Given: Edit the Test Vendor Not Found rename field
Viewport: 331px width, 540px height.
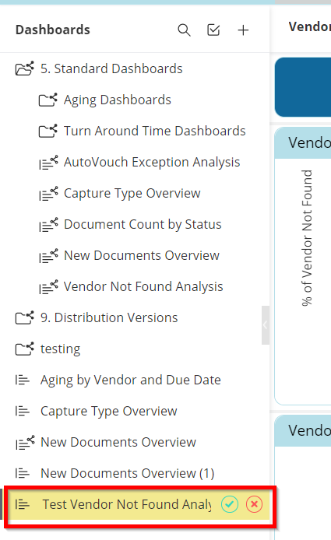Looking at the screenshot, I should tap(127, 504).
